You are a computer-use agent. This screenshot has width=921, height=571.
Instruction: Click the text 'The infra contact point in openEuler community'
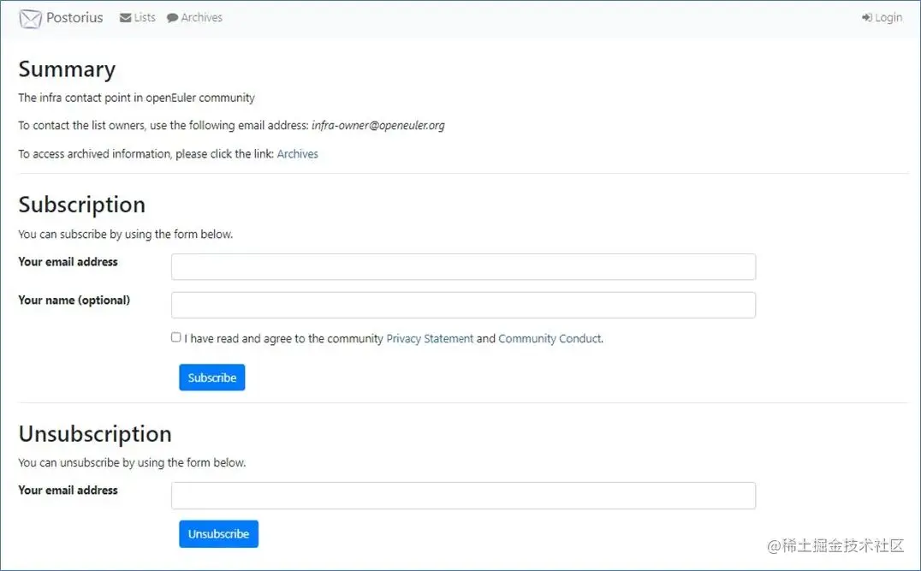pyautogui.click(x=136, y=98)
